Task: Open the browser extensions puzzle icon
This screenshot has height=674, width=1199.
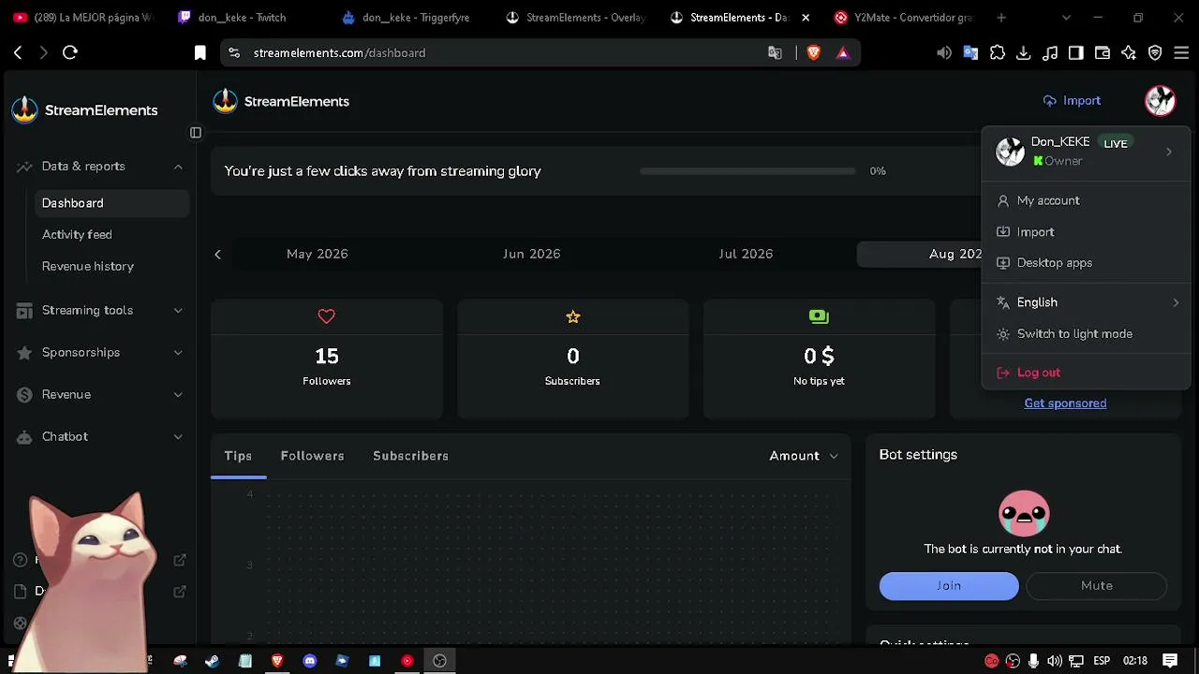Action: (x=998, y=53)
